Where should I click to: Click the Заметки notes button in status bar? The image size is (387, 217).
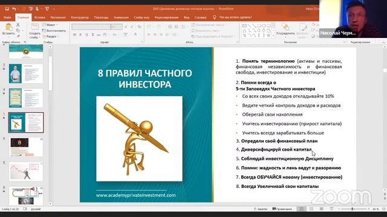[x=261, y=209]
